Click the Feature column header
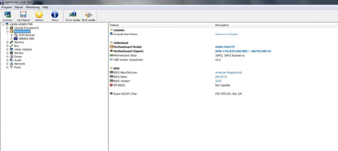This screenshot has width=338, height=151. (161, 25)
